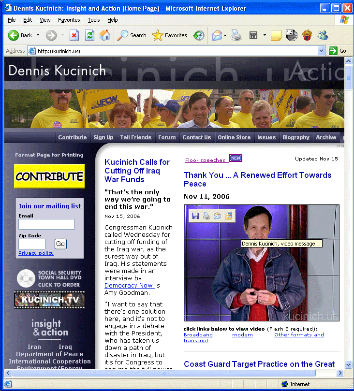Click the Democracy Now! link

[x=130, y=285]
